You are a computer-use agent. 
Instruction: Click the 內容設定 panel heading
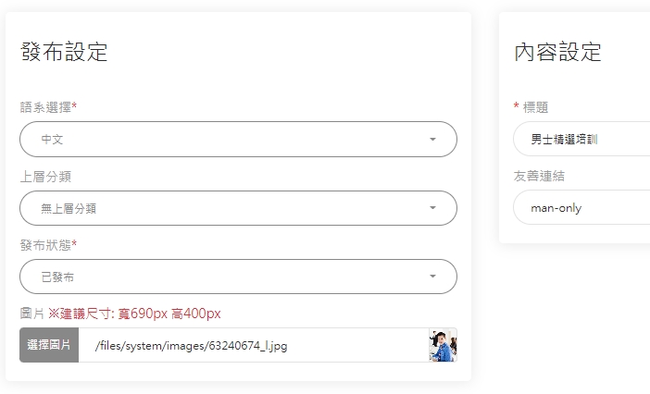click(557, 52)
